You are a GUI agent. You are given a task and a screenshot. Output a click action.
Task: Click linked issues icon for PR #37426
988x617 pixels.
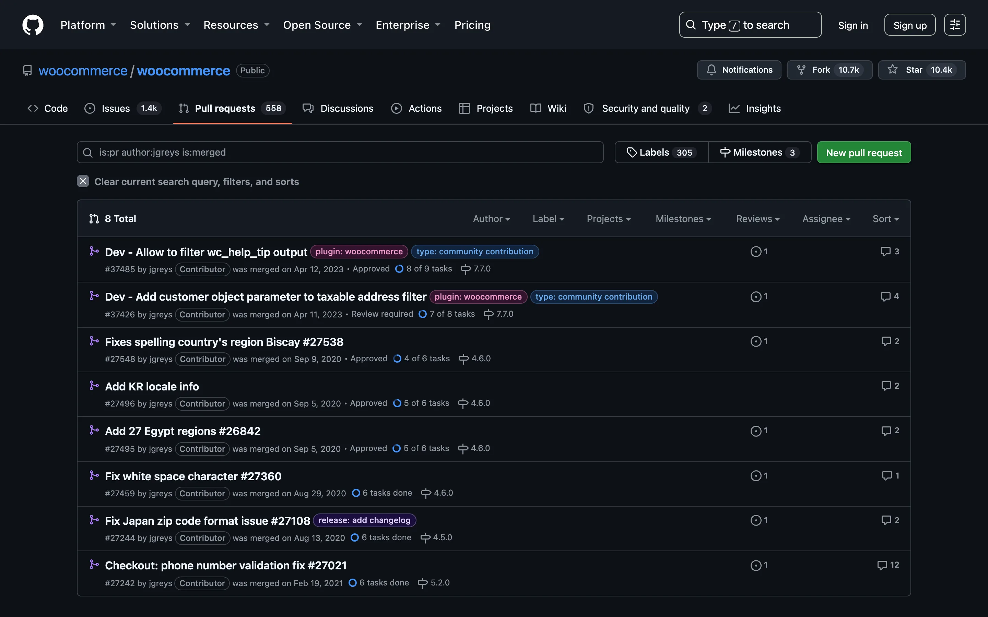(x=759, y=296)
